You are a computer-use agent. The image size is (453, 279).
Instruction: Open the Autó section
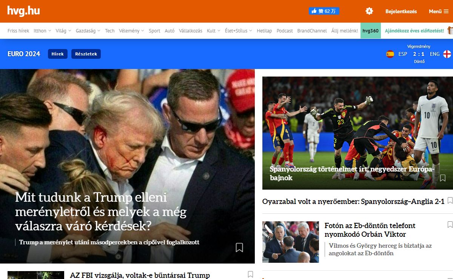click(169, 31)
